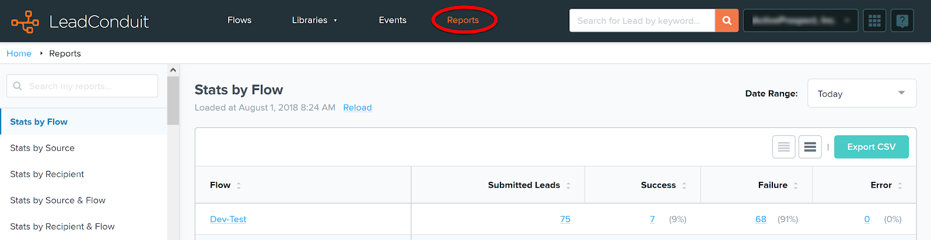The height and width of the screenshot is (240, 931).
Task: Switch to expanded row density view
Action: [x=810, y=147]
